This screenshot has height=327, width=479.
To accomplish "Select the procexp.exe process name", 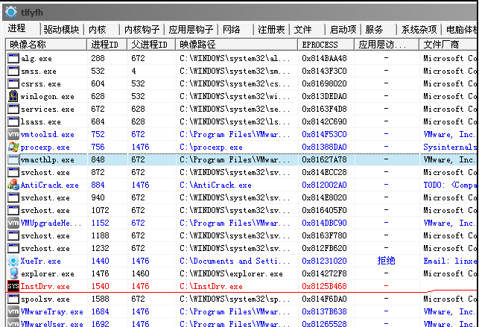I will click(x=45, y=147).
